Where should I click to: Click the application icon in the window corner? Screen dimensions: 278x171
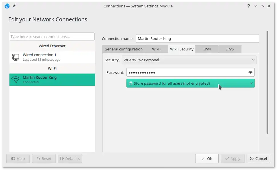coord(7,6)
